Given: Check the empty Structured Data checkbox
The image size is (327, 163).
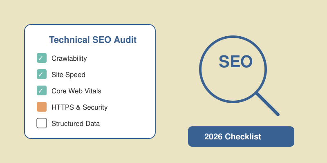Looking at the screenshot, I should (x=42, y=123).
